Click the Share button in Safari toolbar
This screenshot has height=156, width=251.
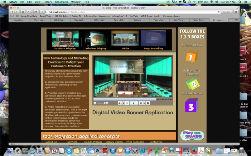pos(36,12)
